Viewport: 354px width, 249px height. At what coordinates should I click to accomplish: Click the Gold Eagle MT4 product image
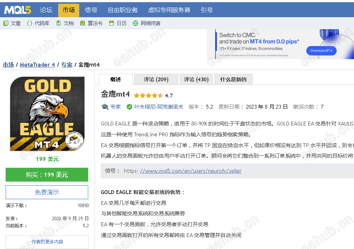[47, 114]
